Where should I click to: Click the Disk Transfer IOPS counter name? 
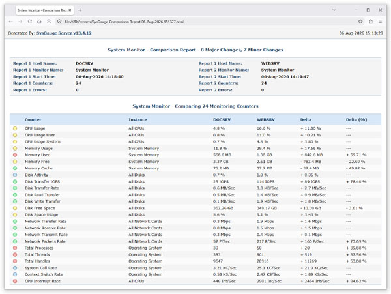(x=42, y=181)
